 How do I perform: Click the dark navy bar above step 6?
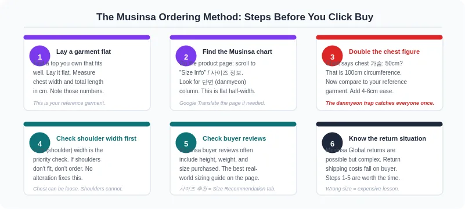(x=379, y=124)
